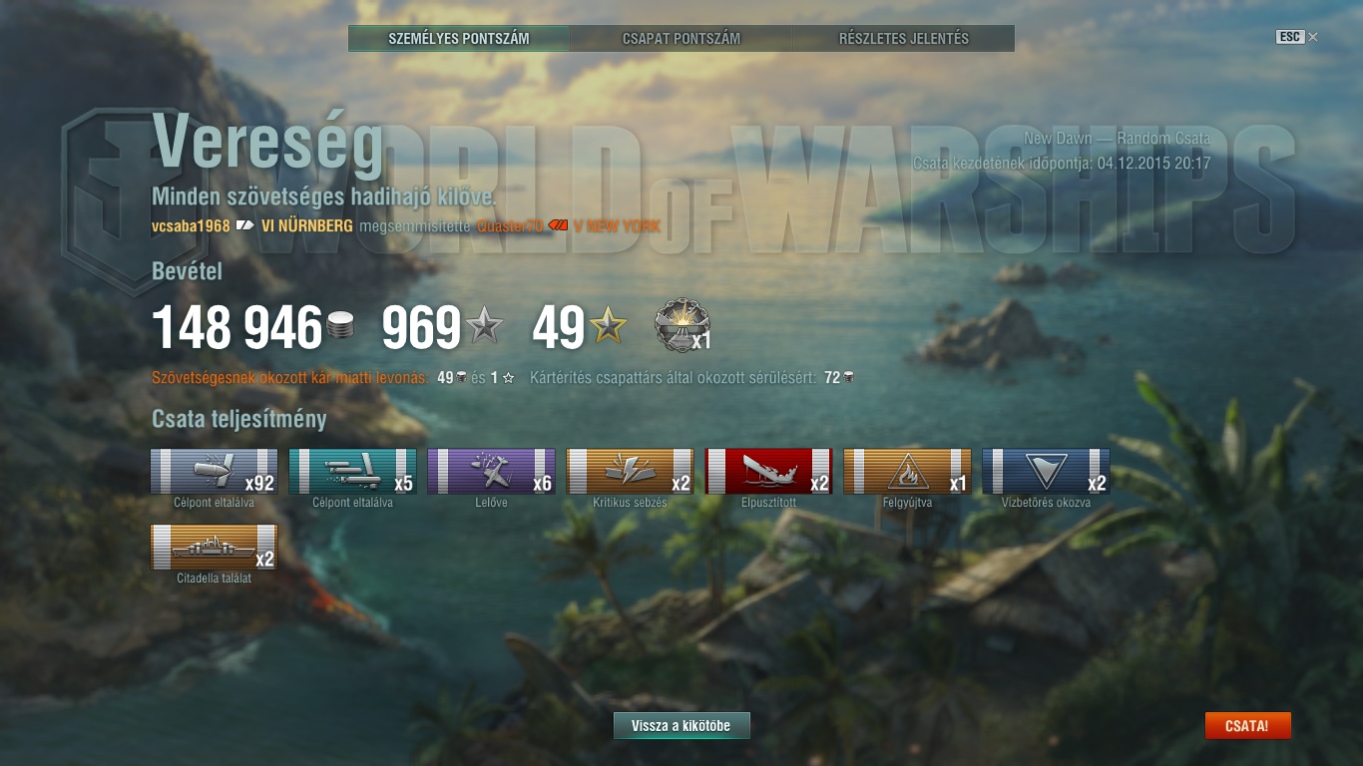The width and height of the screenshot is (1363, 766).
Task: Click the Citadella találat ribbon
Action: 215,548
